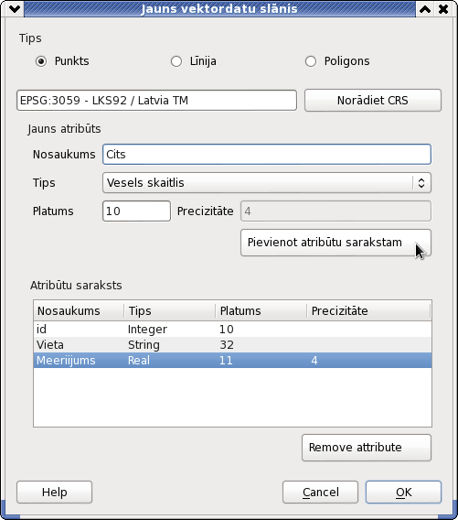Select the Meeriijums Real attribute row
The width and height of the screenshot is (458, 520).
232,361
